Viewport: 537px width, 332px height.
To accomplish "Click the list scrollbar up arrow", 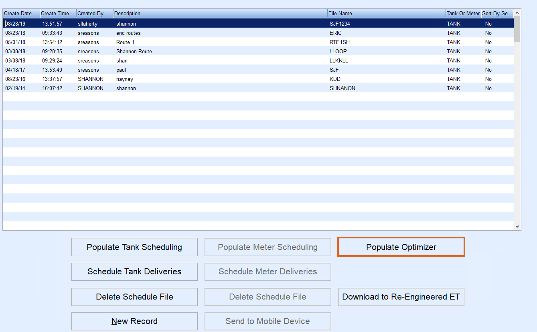I will [517, 13].
